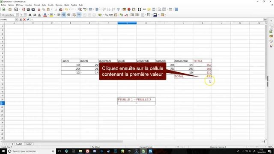Click the Increase indent icon
274x154 pixels.
pyautogui.click(x=132, y=15)
